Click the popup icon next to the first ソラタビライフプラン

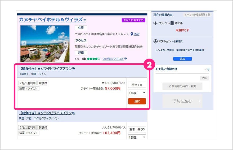pyautogui.click(x=74, y=69)
